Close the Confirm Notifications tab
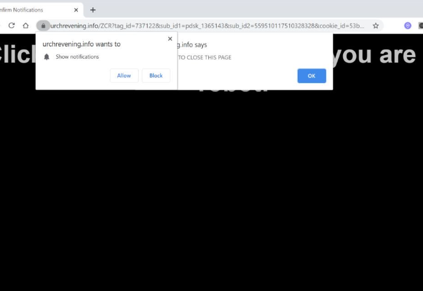423x291 pixels. pyautogui.click(x=76, y=10)
